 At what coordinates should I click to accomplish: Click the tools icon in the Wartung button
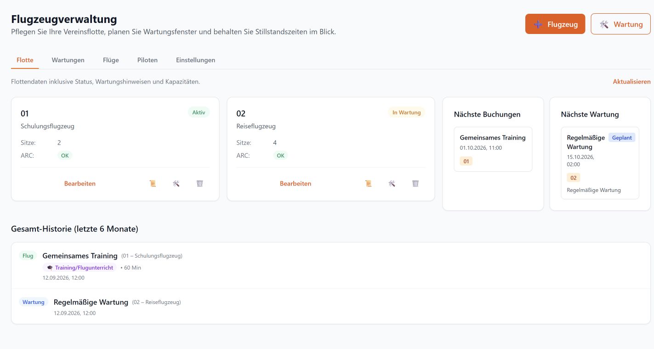coord(604,24)
